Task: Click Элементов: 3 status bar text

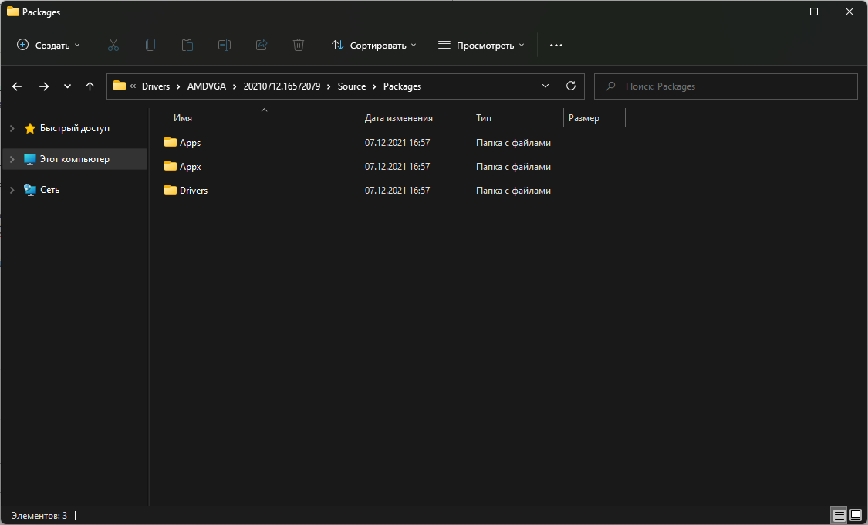Action: (39, 516)
